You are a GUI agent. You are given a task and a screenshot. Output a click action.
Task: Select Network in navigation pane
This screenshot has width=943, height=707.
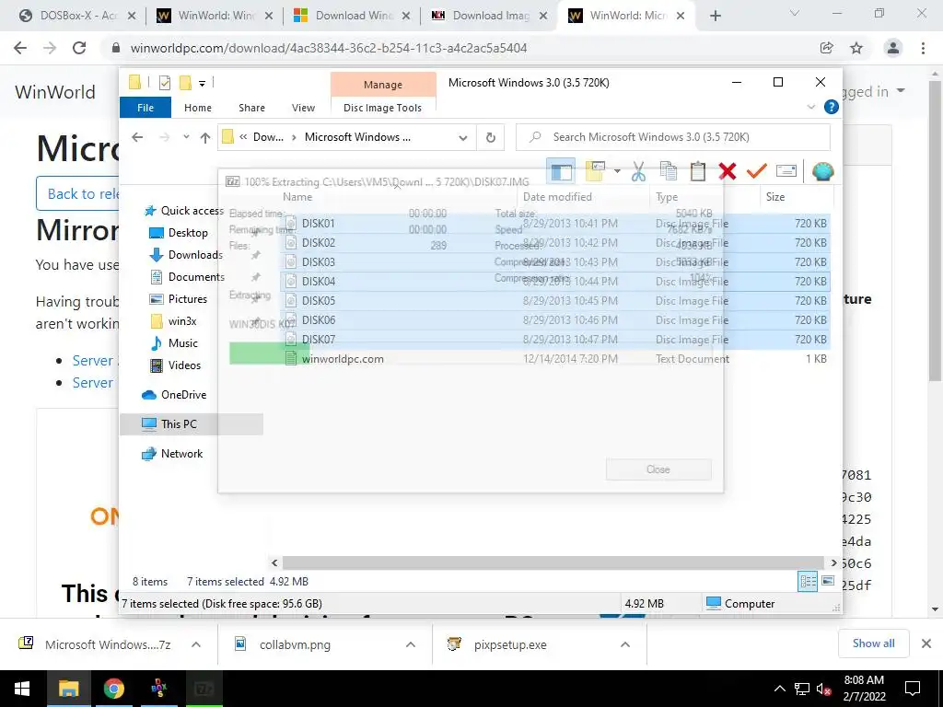[181, 454]
